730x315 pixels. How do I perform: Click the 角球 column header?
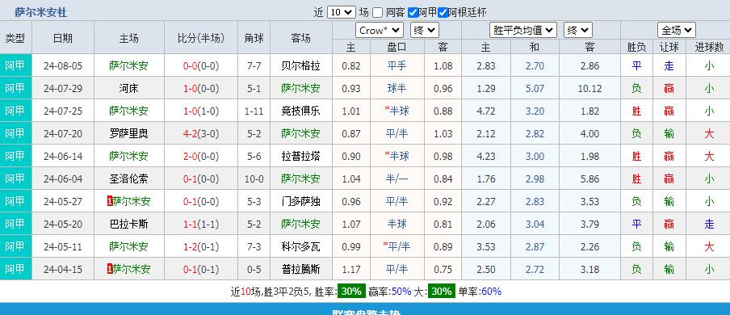tap(254, 38)
